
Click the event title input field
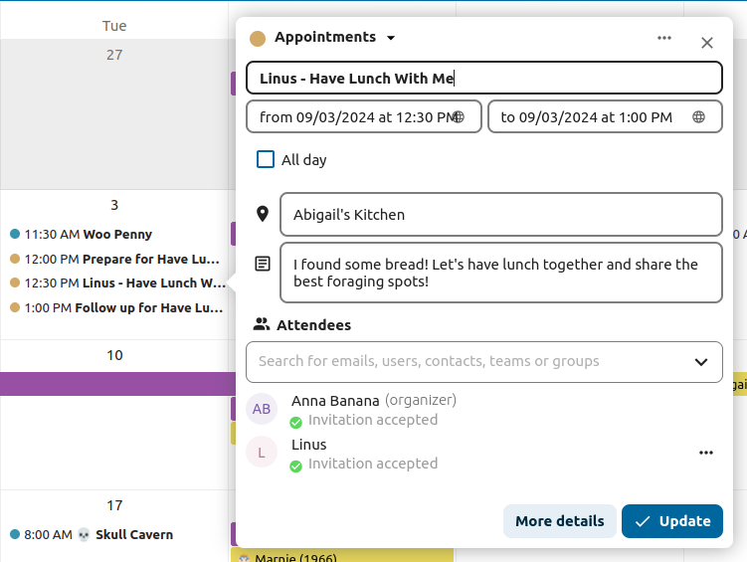click(483, 79)
